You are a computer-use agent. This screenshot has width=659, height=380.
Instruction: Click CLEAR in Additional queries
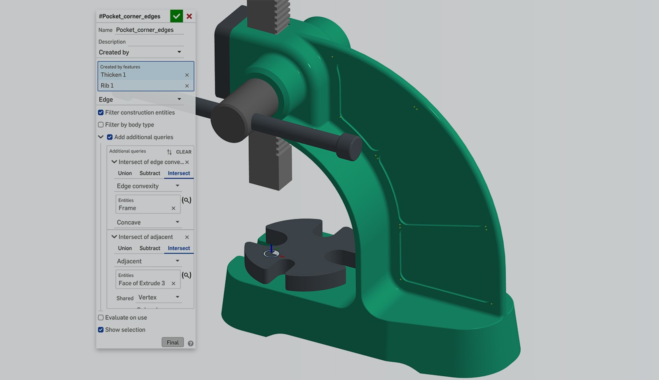tap(184, 152)
